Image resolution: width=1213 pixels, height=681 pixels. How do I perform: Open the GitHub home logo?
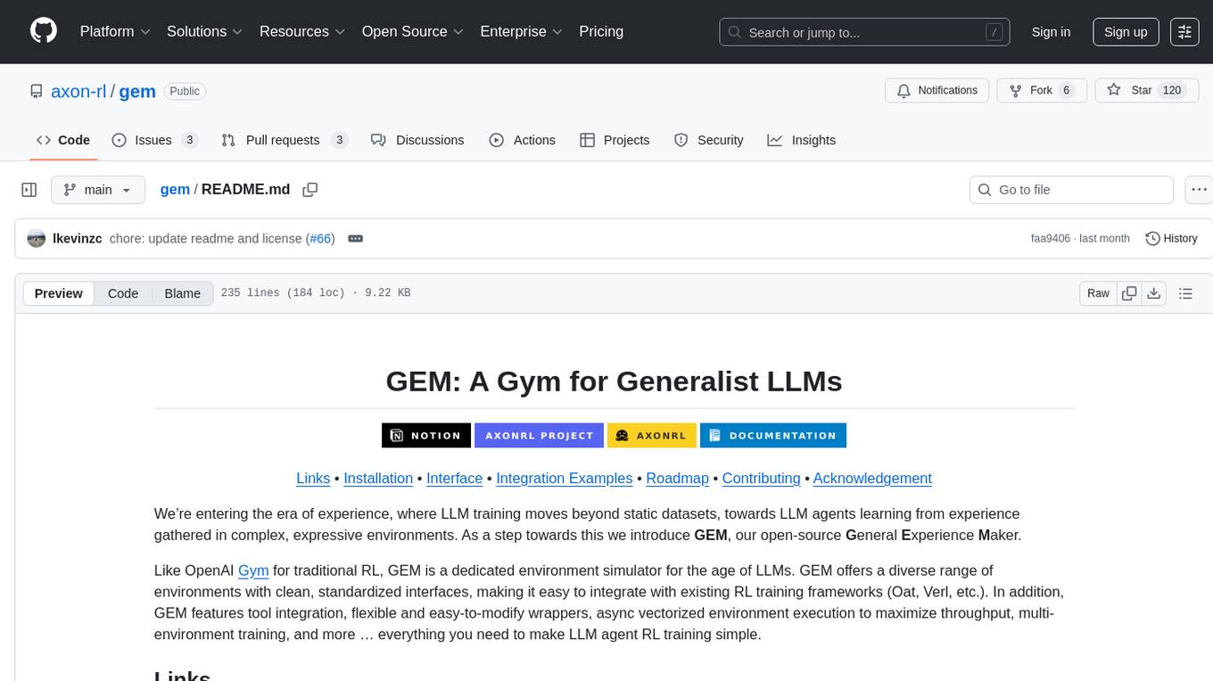[44, 31]
